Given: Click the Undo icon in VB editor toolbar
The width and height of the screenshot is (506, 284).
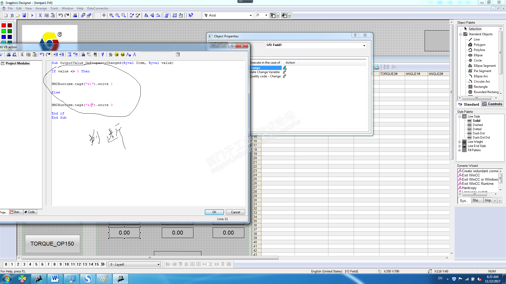Looking at the screenshot, I should click(x=42, y=54).
